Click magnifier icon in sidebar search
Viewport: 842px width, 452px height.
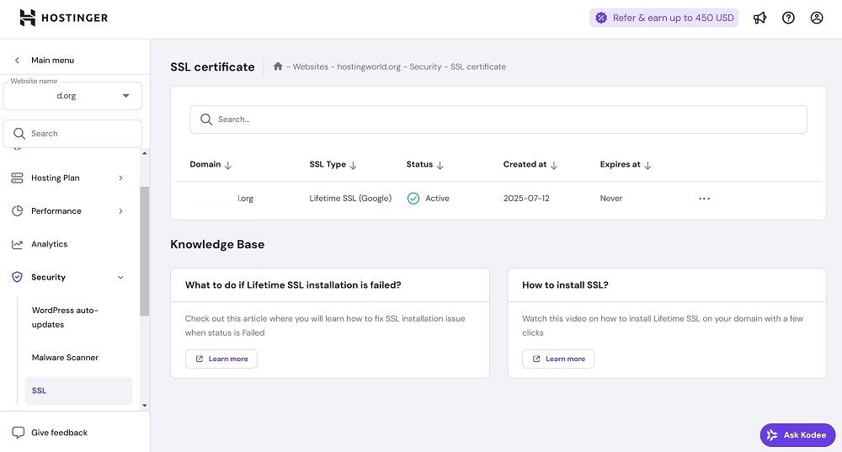19,134
